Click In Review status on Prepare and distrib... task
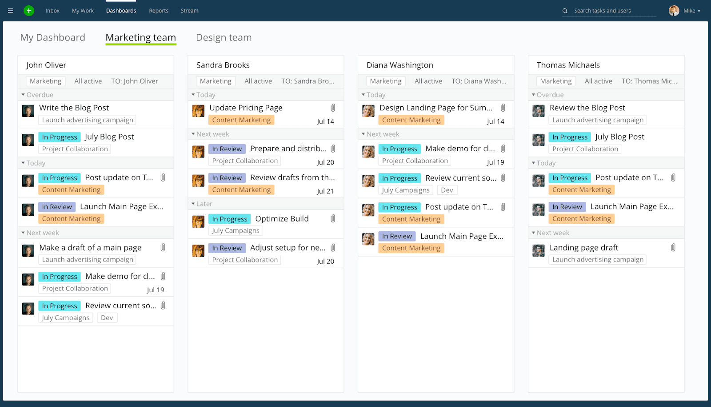The height and width of the screenshot is (407, 711). tap(227, 149)
